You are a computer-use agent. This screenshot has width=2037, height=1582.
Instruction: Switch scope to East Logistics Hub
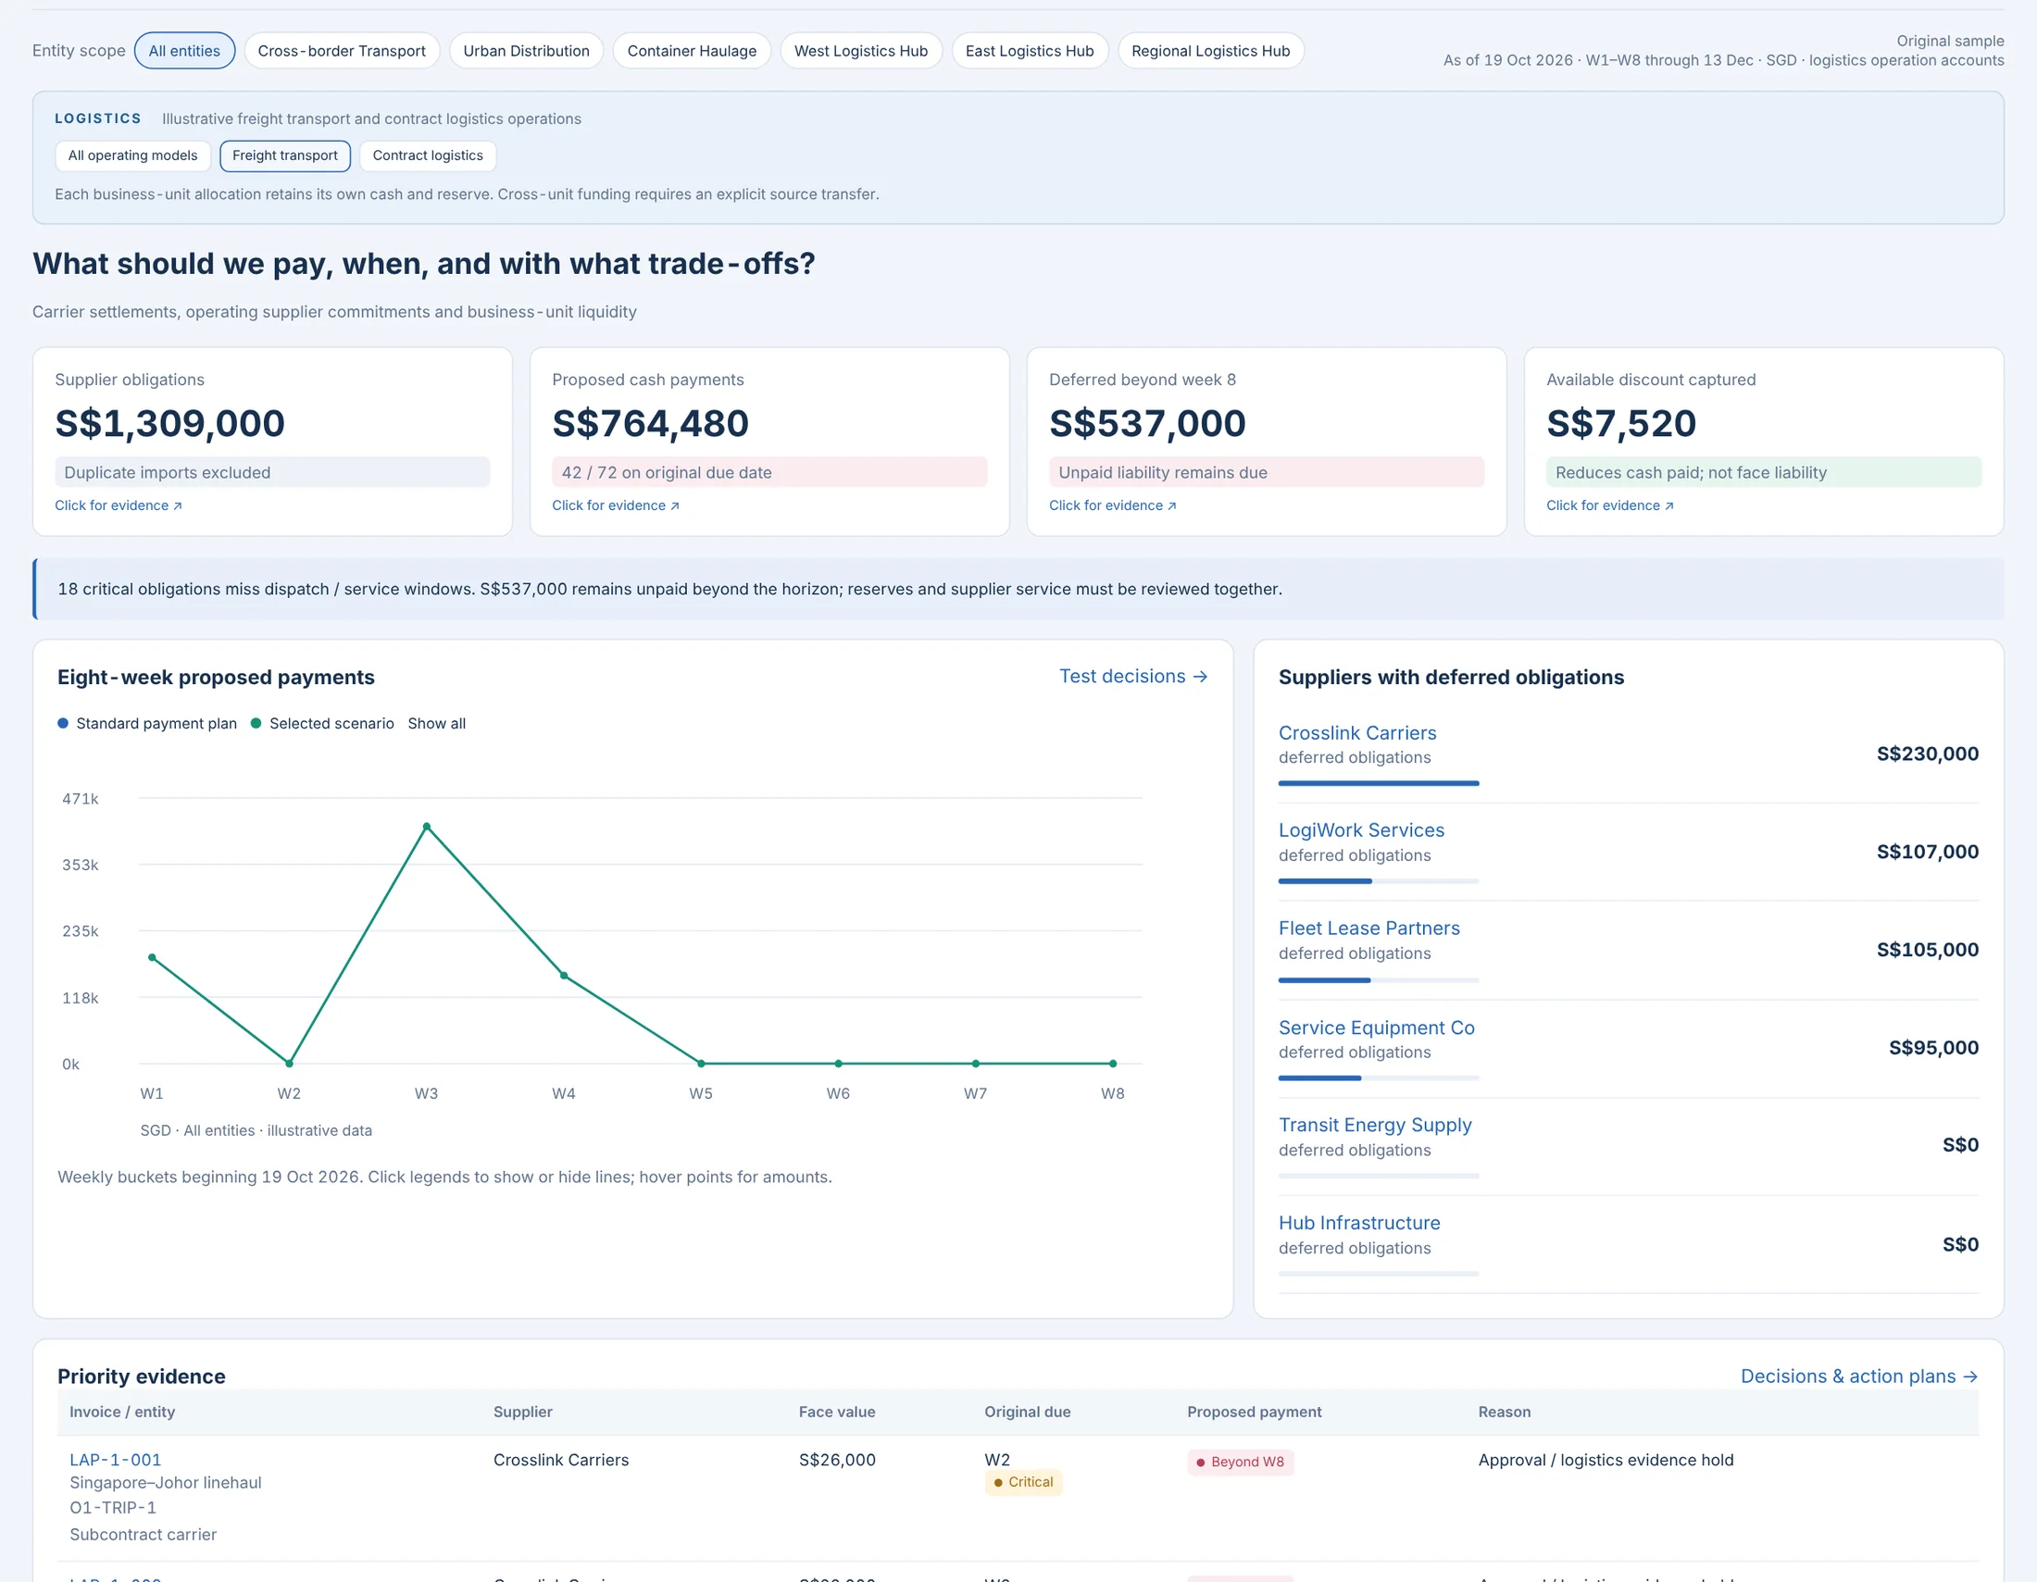1029,50
